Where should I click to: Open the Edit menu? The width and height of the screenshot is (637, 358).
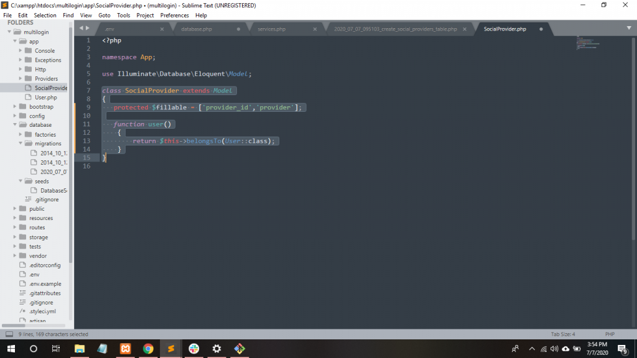click(x=23, y=16)
